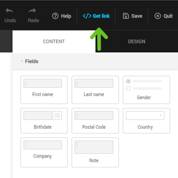Open Help via question mark icon
178x178 pixels.
pyautogui.click(x=55, y=16)
